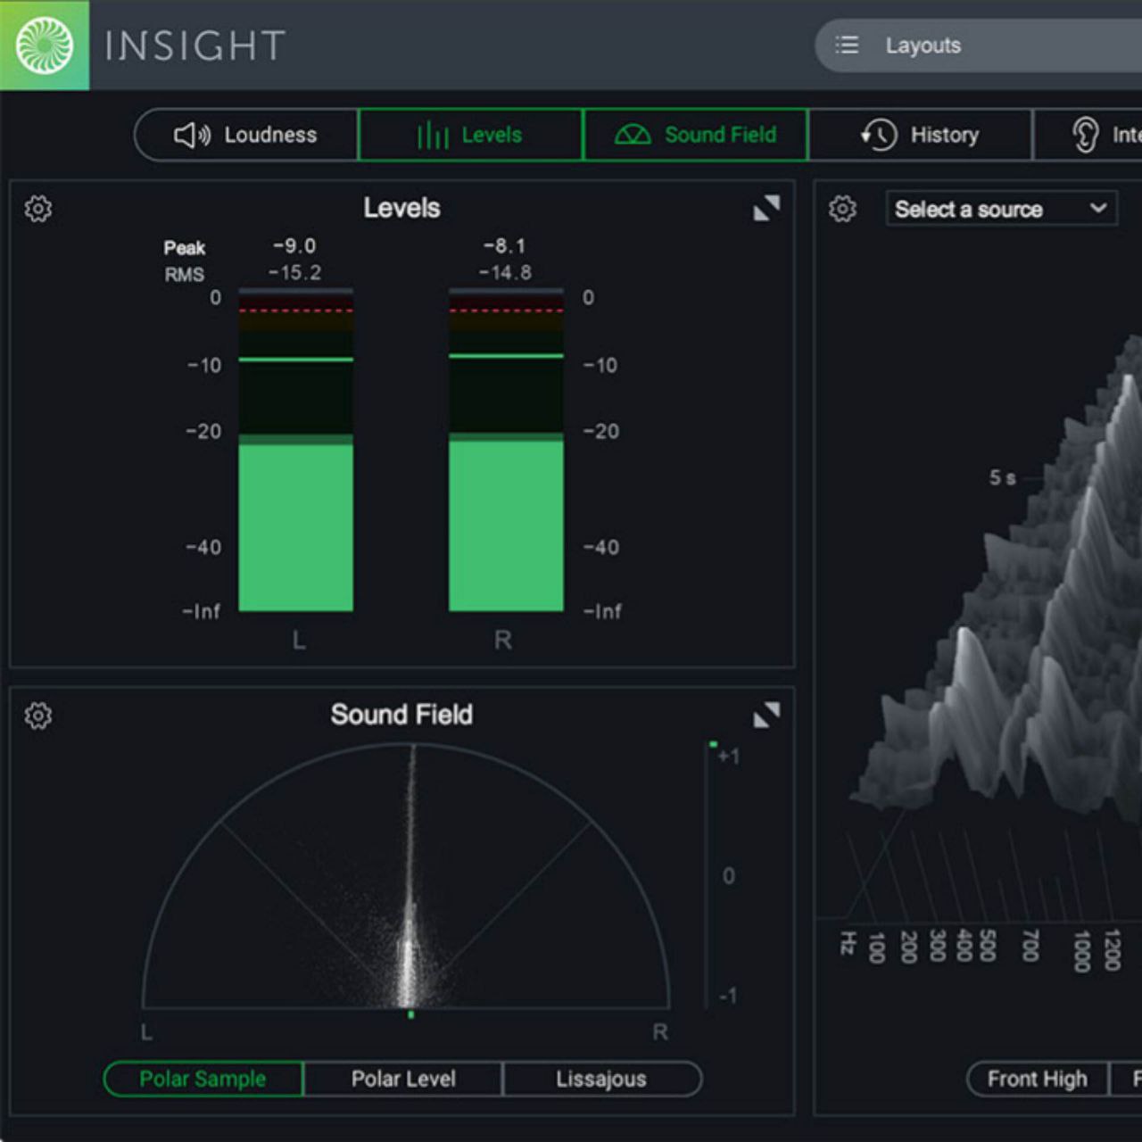The width and height of the screenshot is (1142, 1142).
Task: Select the Polar Sample view
Action: pyautogui.click(x=203, y=1079)
